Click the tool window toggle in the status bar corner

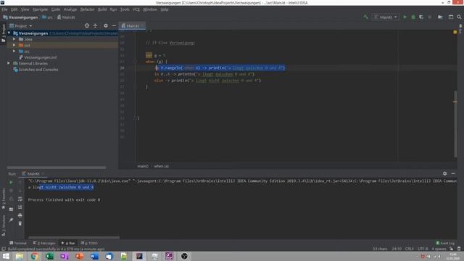(4, 249)
